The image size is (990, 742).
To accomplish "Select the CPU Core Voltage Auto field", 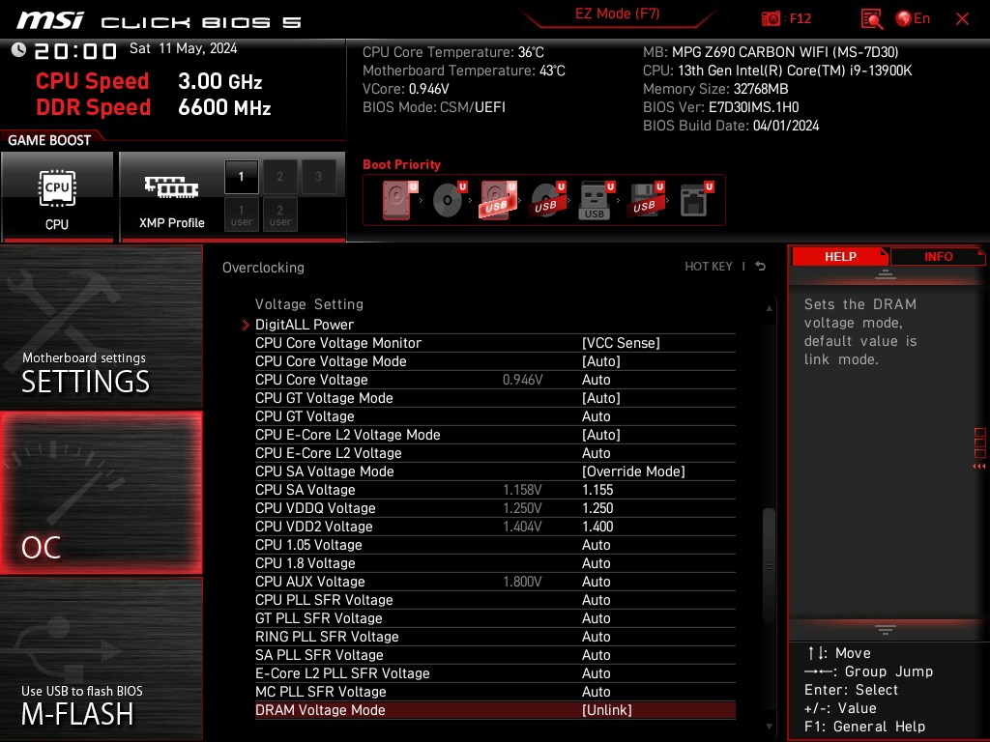I will (596, 379).
